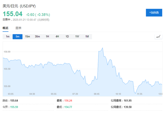This screenshot has width=165, height=113.
Task: Switch chart to 30m interval
Action: click(37, 37)
